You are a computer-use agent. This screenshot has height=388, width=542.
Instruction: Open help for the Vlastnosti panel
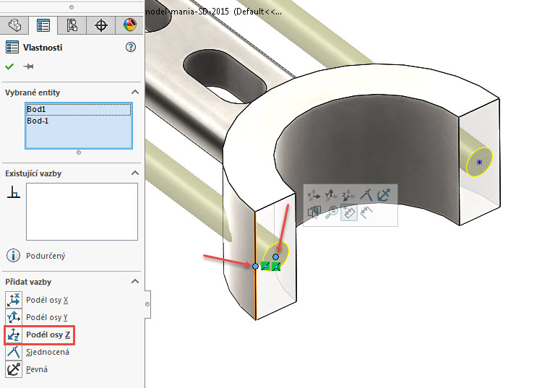[131, 47]
